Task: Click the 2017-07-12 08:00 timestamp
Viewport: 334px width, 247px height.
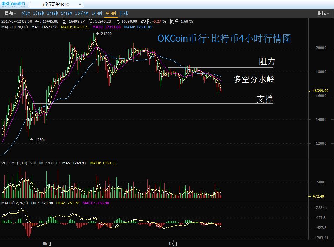Action: pos(16,21)
